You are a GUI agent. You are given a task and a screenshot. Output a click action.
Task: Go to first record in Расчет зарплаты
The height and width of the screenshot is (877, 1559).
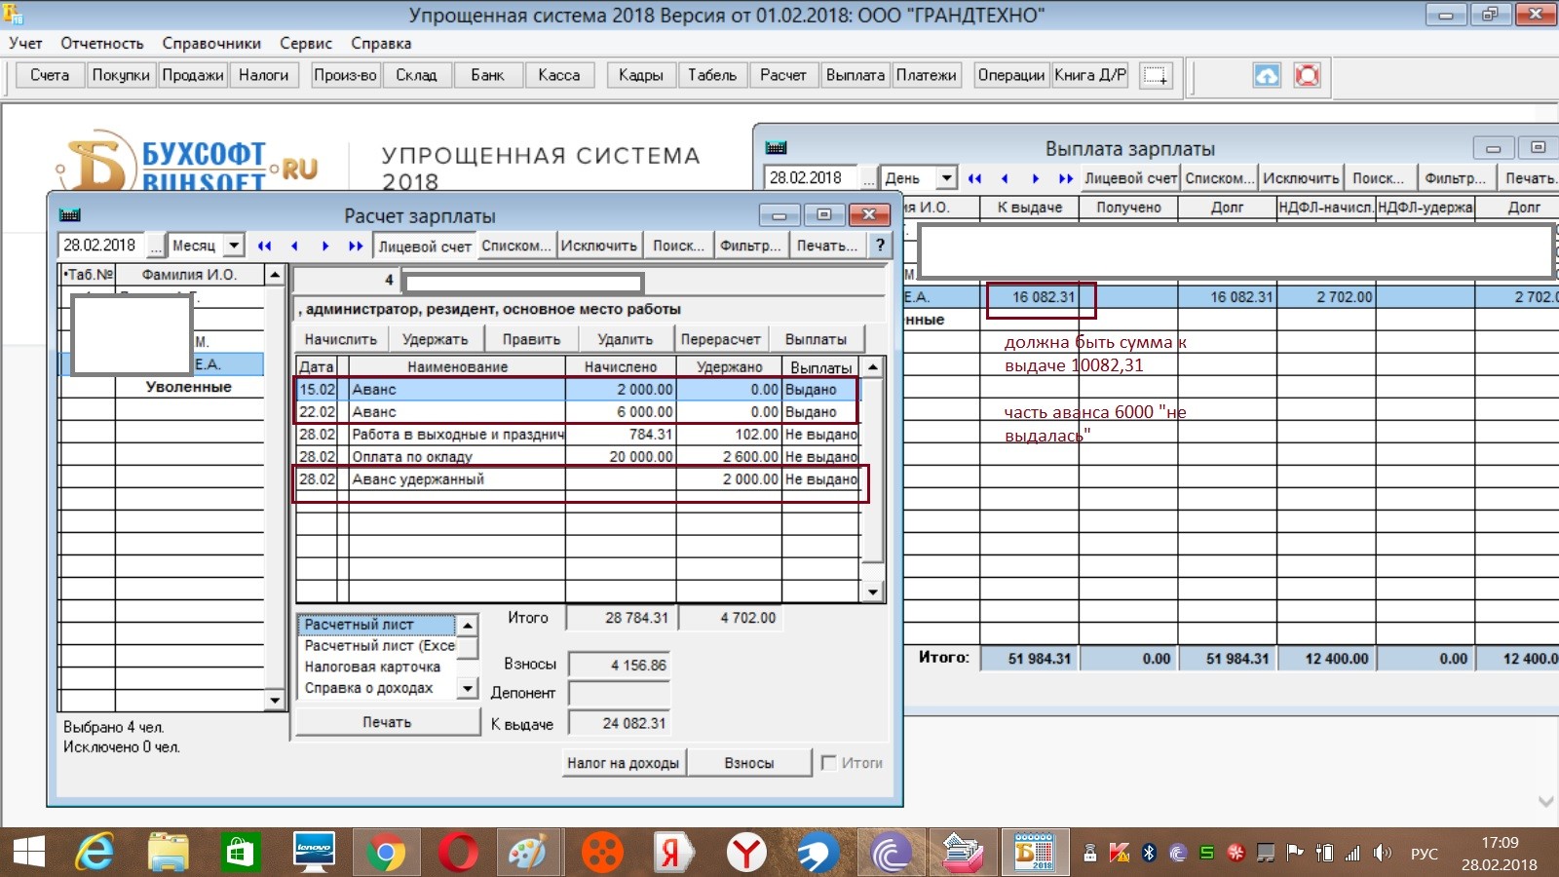pyautogui.click(x=264, y=247)
